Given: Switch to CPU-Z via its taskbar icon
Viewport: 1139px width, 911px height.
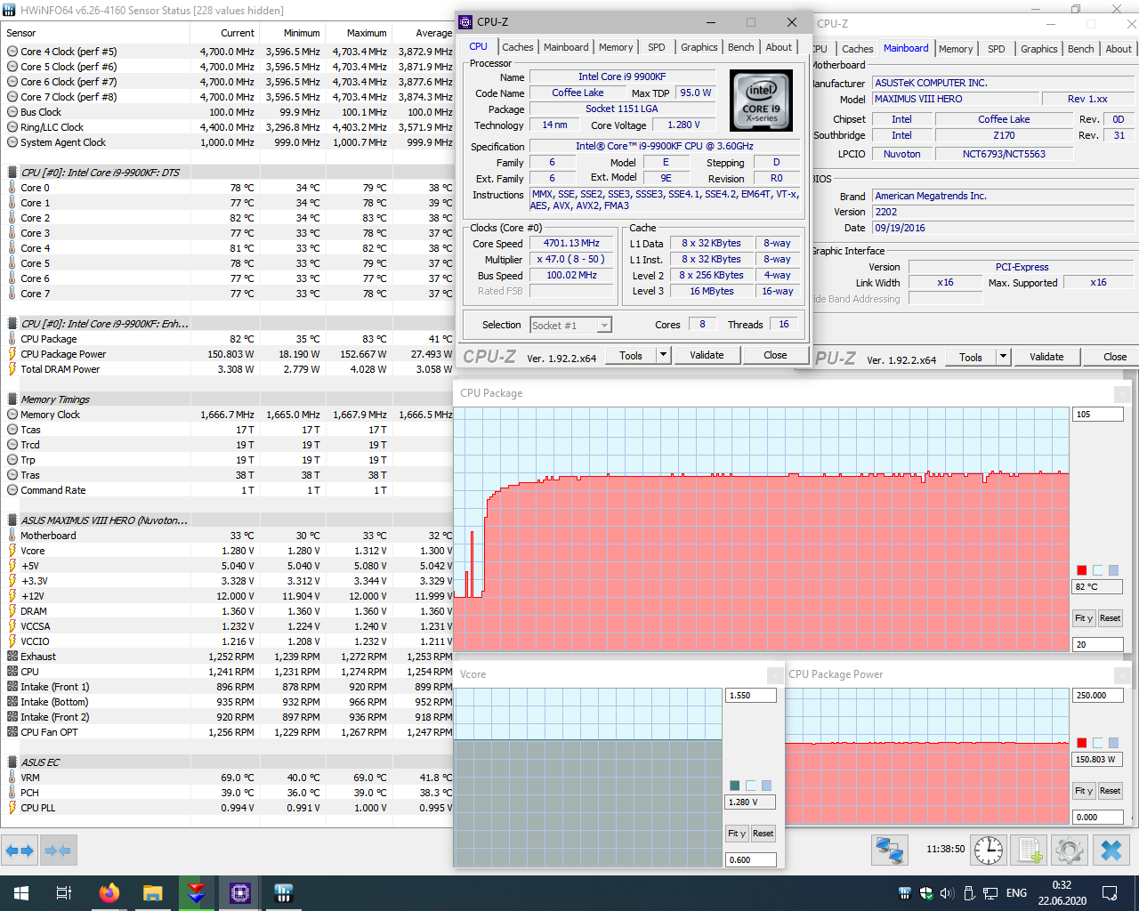Looking at the screenshot, I should pos(239,893).
